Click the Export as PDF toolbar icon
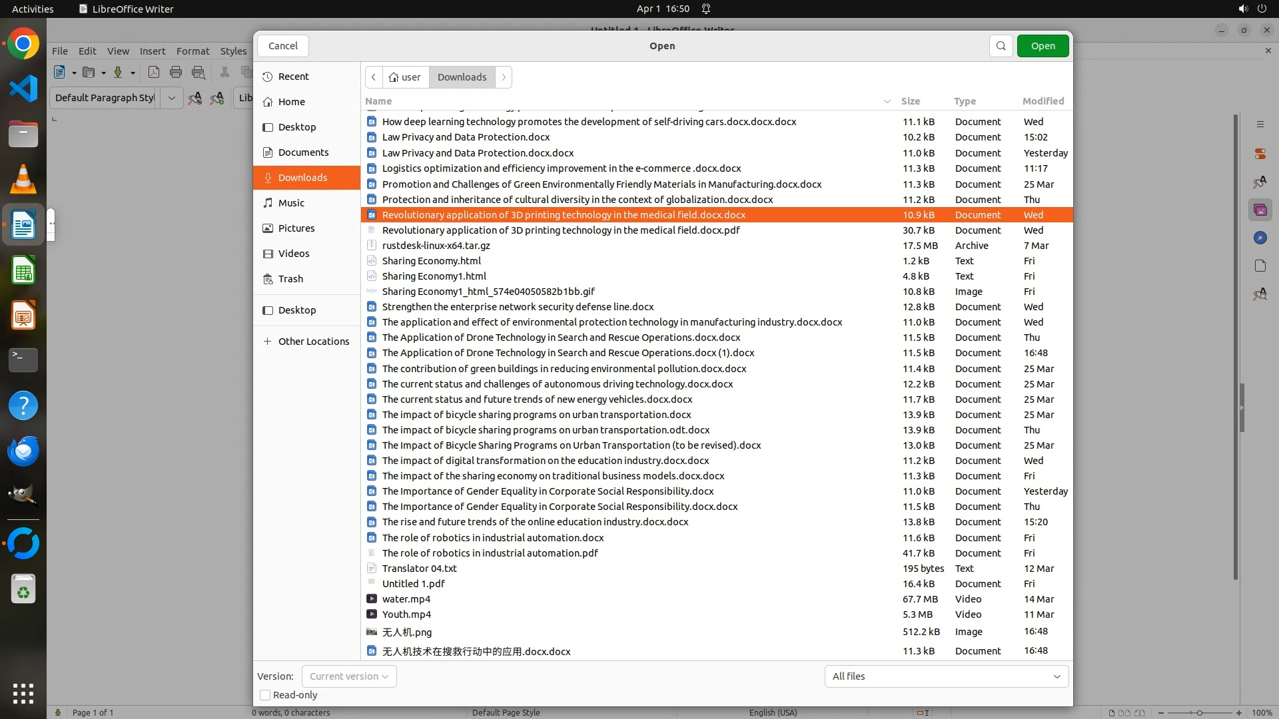Viewport: 1279px width, 719px height. tap(153, 73)
